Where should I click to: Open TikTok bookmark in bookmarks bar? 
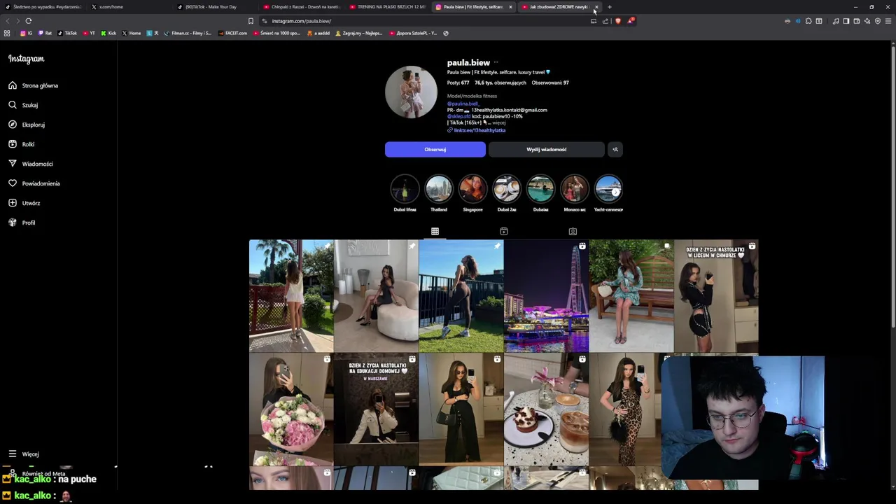pos(67,33)
